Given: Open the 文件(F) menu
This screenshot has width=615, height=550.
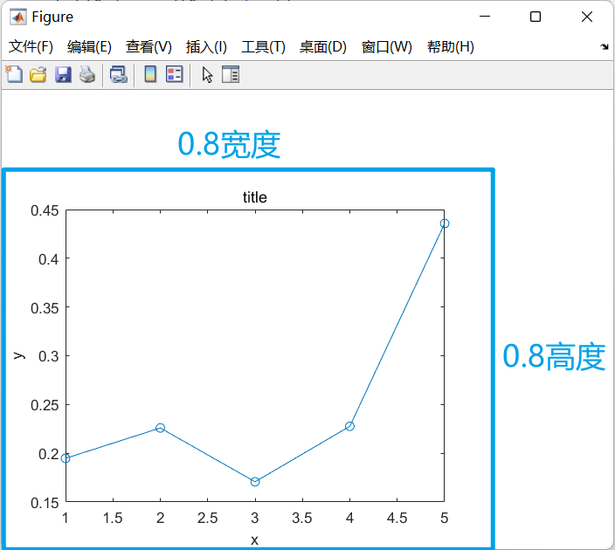Looking at the screenshot, I should coord(31,46).
